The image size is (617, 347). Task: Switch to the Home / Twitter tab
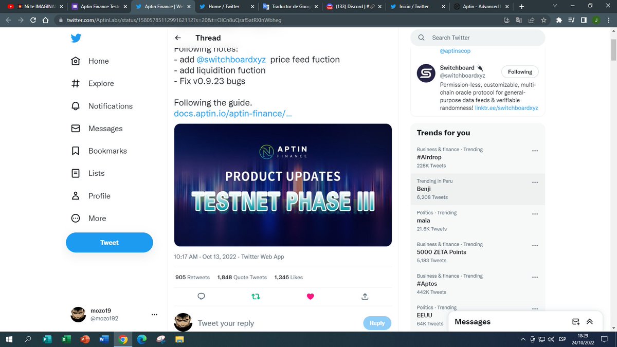(x=226, y=7)
